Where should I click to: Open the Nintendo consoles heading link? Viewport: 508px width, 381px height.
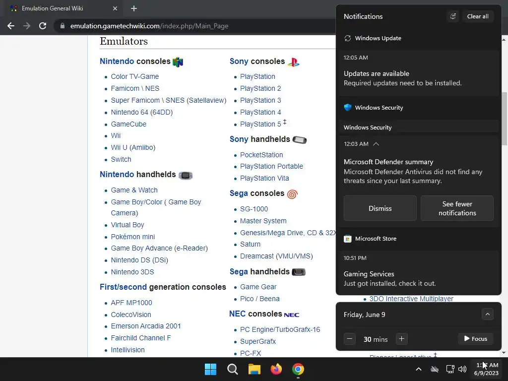coord(117,61)
